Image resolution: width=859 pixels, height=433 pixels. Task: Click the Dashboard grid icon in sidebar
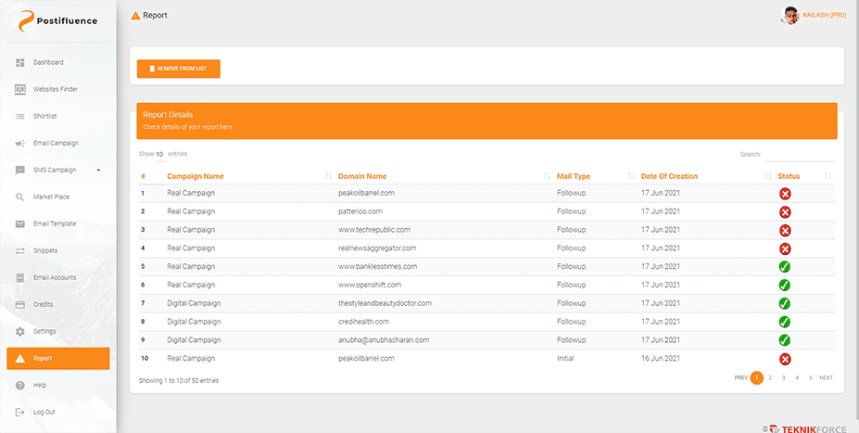pyautogui.click(x=20, y=62)
